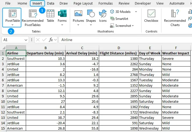Select row 15 header
The height and width of the screenshot is (132, 192).
click(x=3, y=128)
